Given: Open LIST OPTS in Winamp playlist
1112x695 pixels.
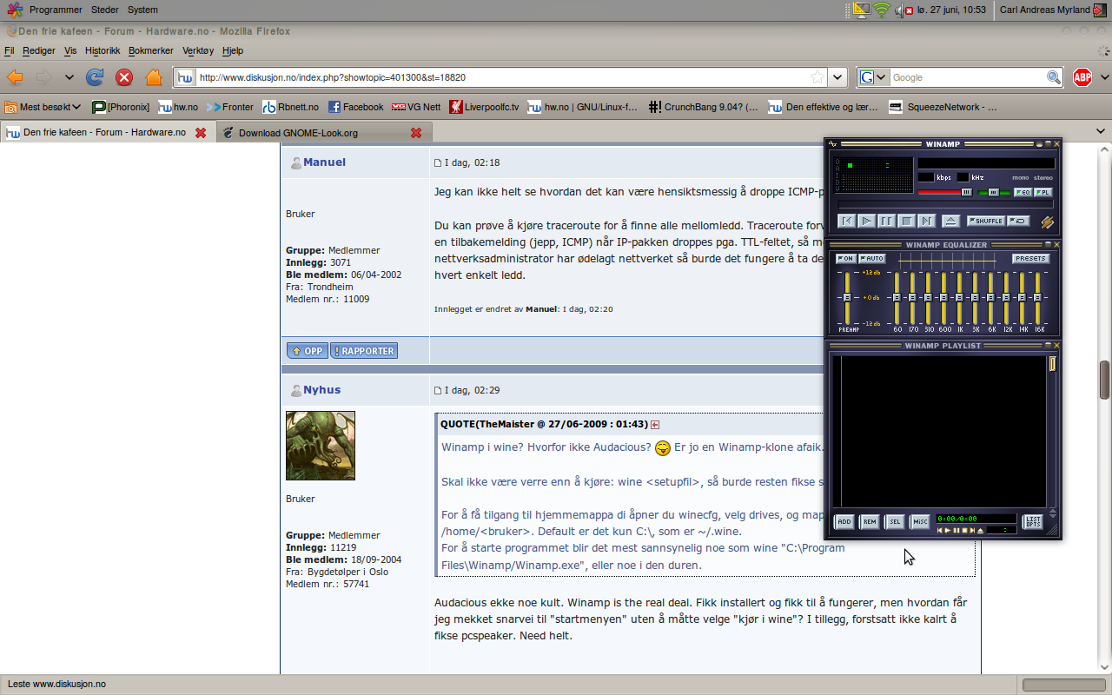Looking at the screenshot, I should tap(1032, 522).
